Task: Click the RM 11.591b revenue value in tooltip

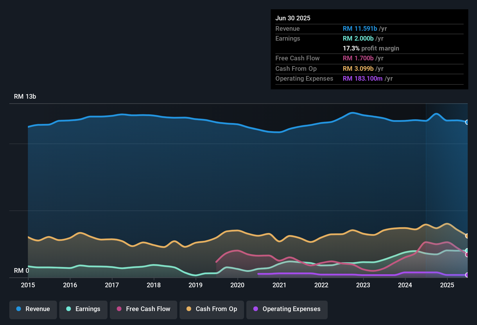Action: [x=360, y=29]
